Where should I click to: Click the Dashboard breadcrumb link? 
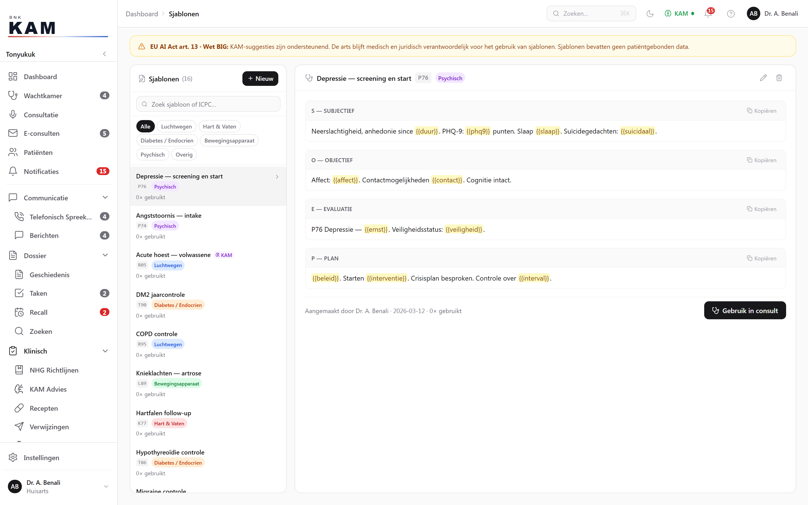point(142,14)
